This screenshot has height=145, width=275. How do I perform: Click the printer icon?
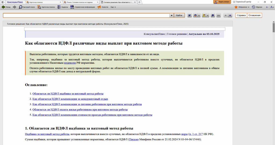195,15
